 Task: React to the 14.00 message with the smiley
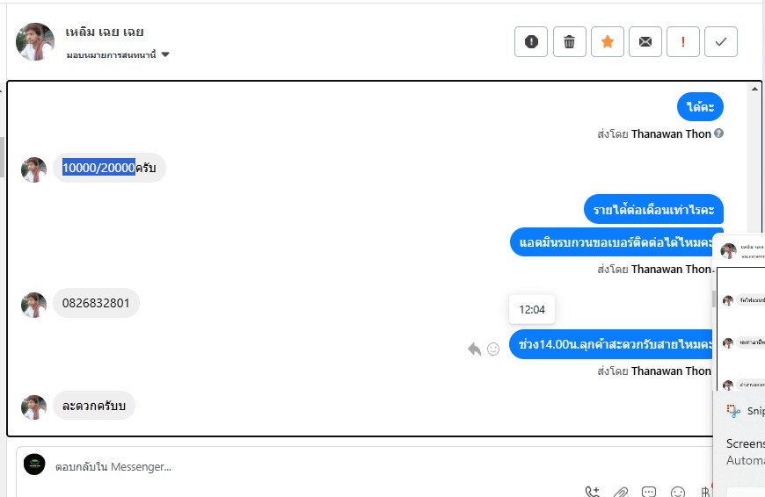click(x=493, y=349)
